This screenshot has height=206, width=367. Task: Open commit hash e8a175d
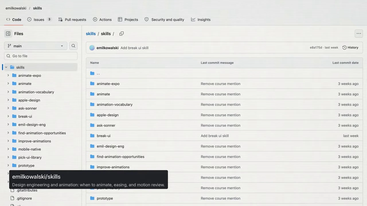tap(316, 47)
